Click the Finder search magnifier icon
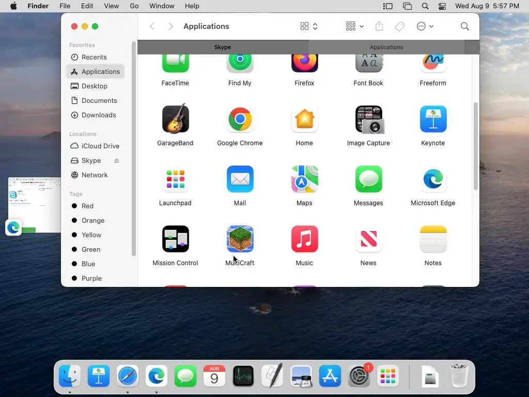 pyautogui.click(x=464, y=26)
